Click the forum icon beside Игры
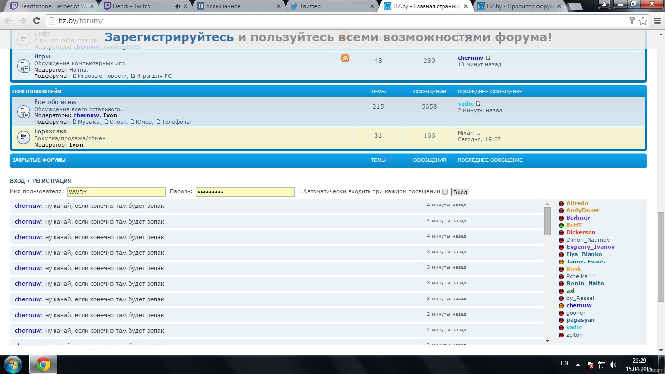Screen dimensions: 665x374 [x=23, y=66]
